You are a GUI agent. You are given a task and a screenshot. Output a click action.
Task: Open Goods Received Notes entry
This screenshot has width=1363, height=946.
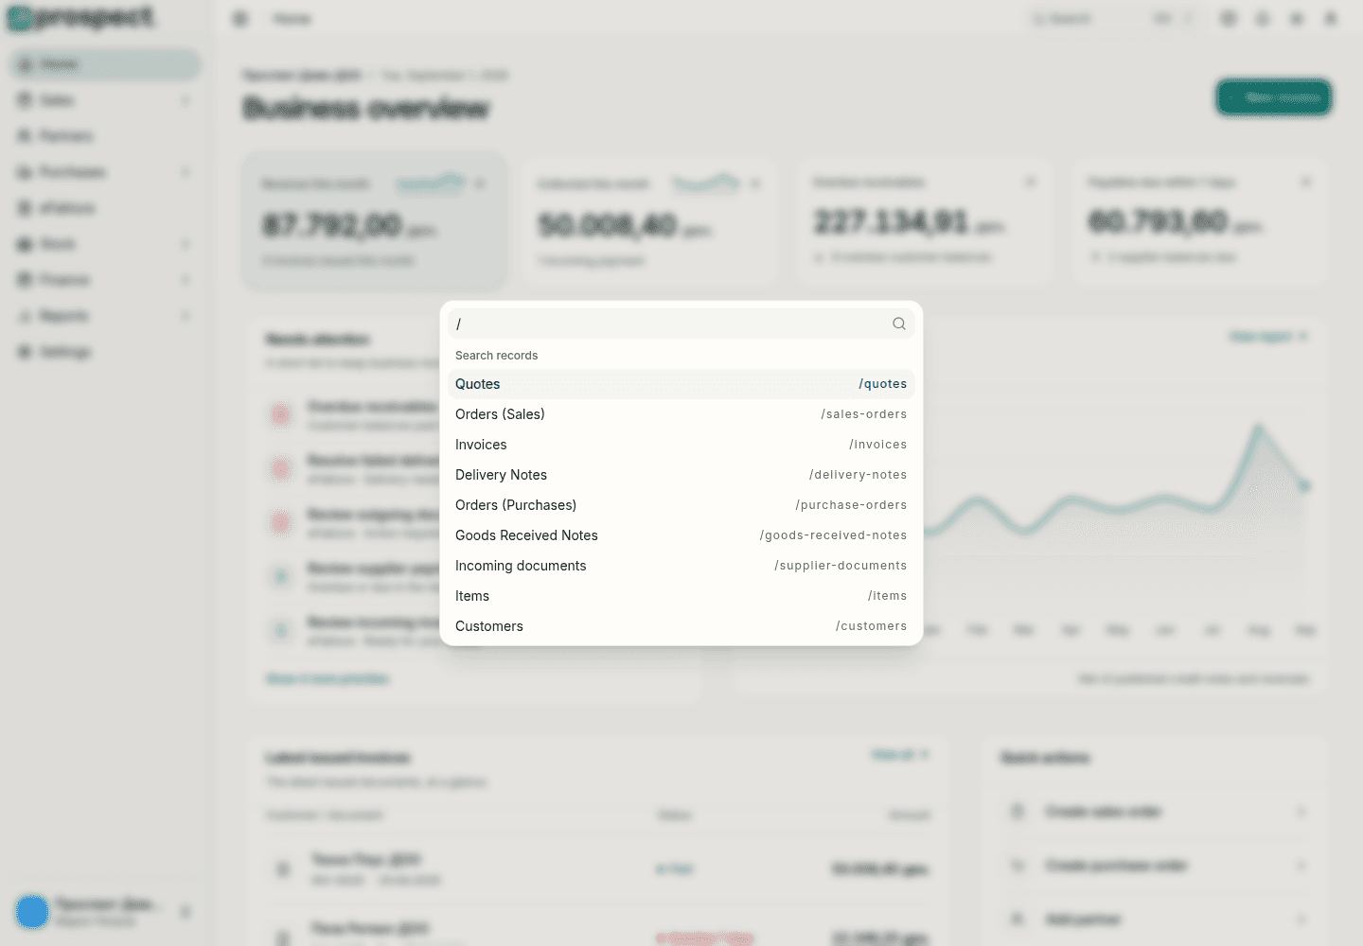pyautogui.click(x=681, y=535)
